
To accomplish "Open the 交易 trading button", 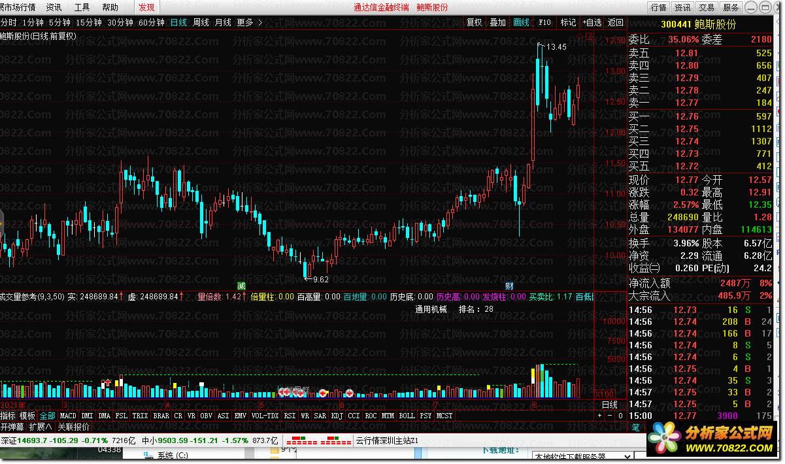I will [707, 7].
